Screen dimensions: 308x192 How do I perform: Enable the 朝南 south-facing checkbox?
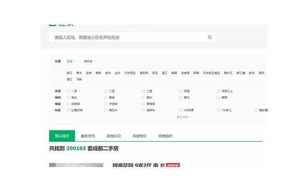coord(106,97)
